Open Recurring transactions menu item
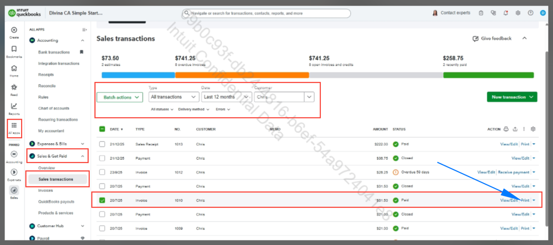This screenshot has width=553, height=245. coord(58,119)
